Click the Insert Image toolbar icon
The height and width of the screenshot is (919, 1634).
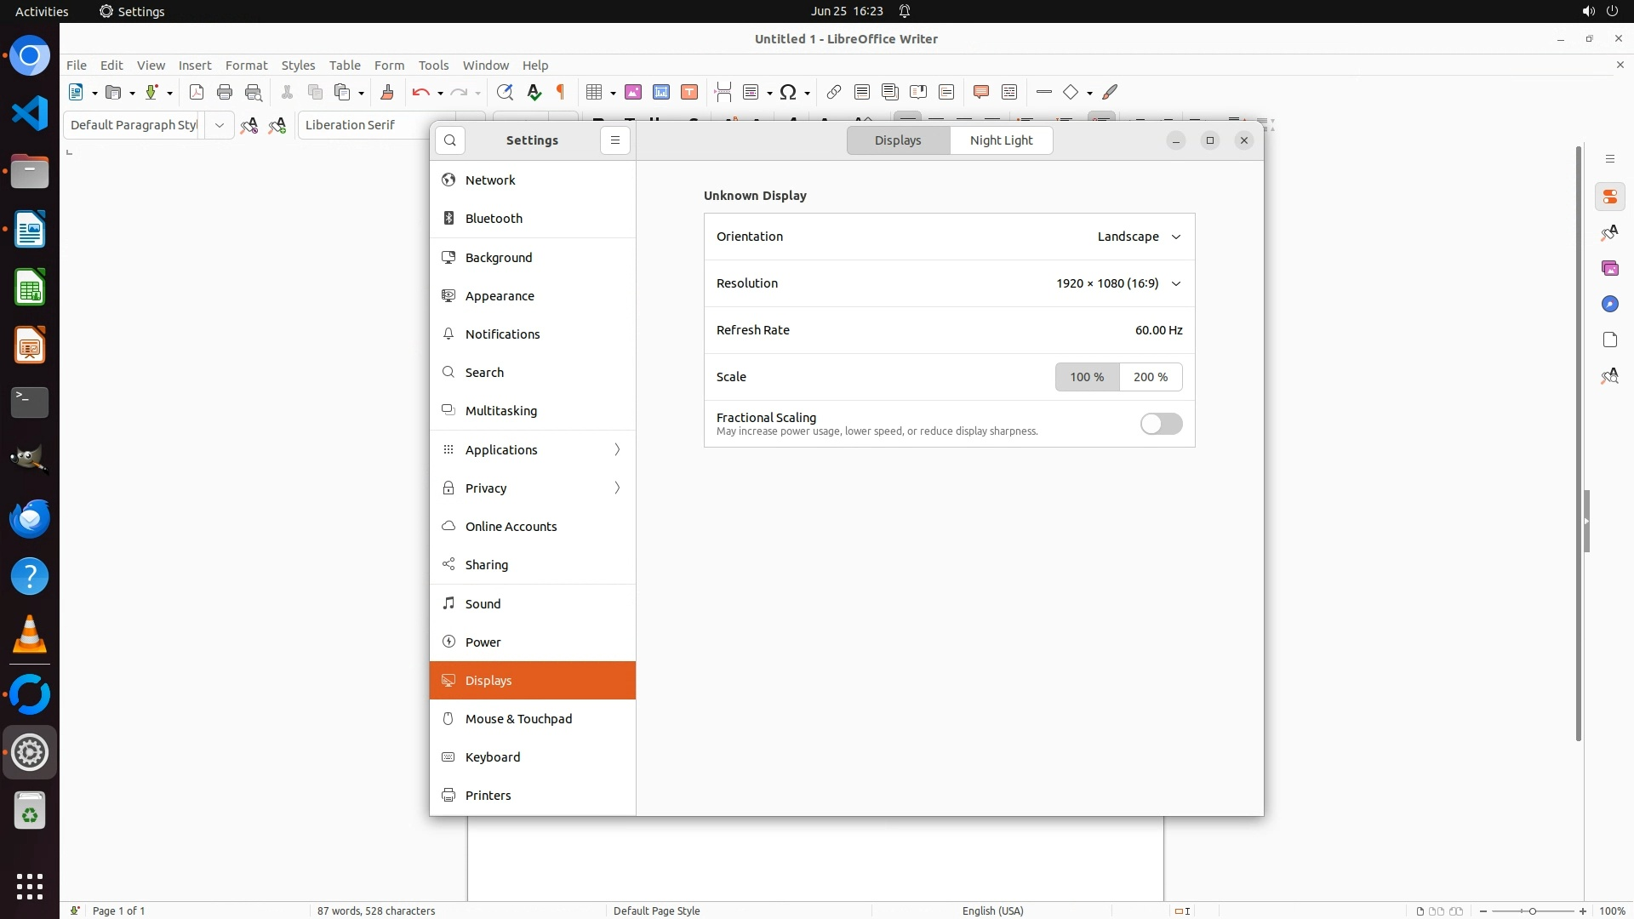pyautogui.click(x=632, y=92)
